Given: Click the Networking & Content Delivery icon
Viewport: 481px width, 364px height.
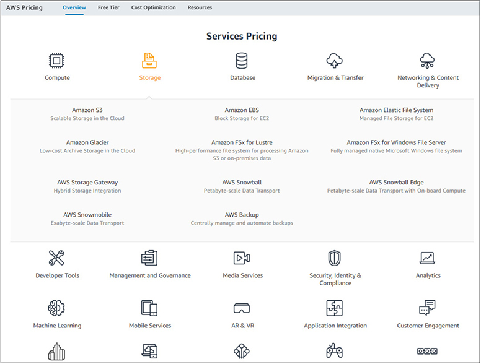Looking at the screenshot, I should [x=428, y=61].
